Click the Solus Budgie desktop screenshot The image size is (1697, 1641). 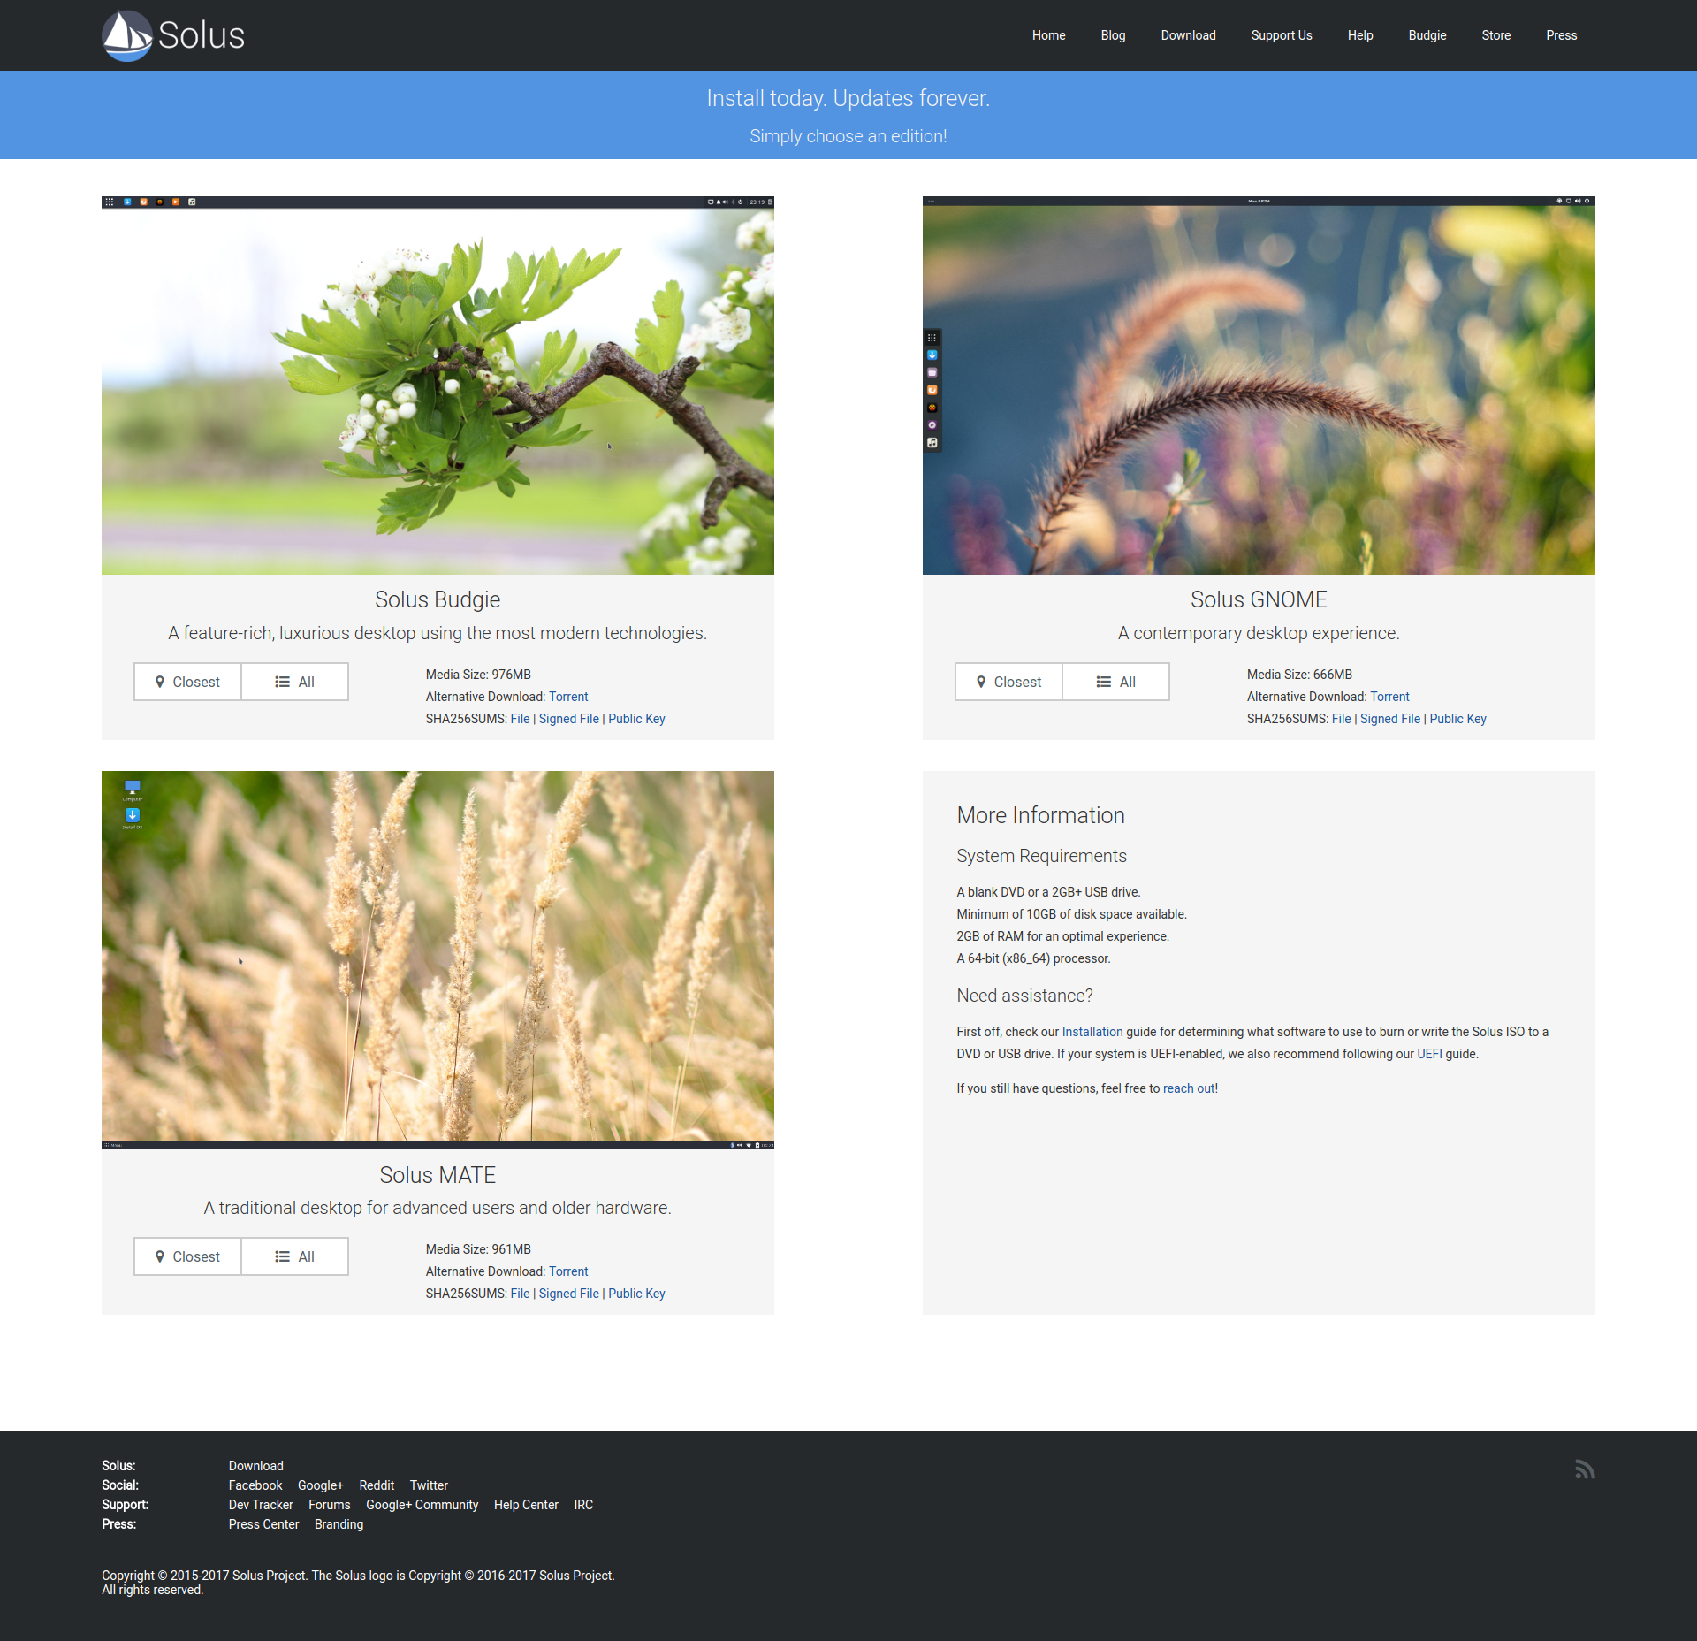click(x=438, y=385)
